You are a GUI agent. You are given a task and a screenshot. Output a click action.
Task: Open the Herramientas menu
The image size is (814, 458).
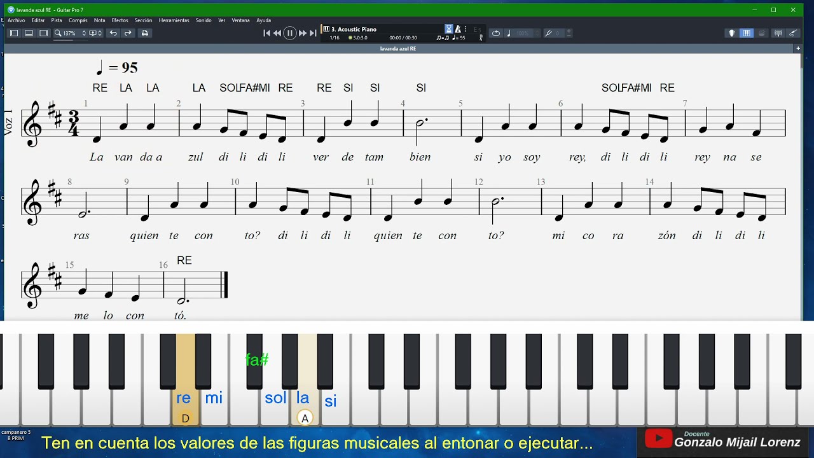click(x=174, y=20)
